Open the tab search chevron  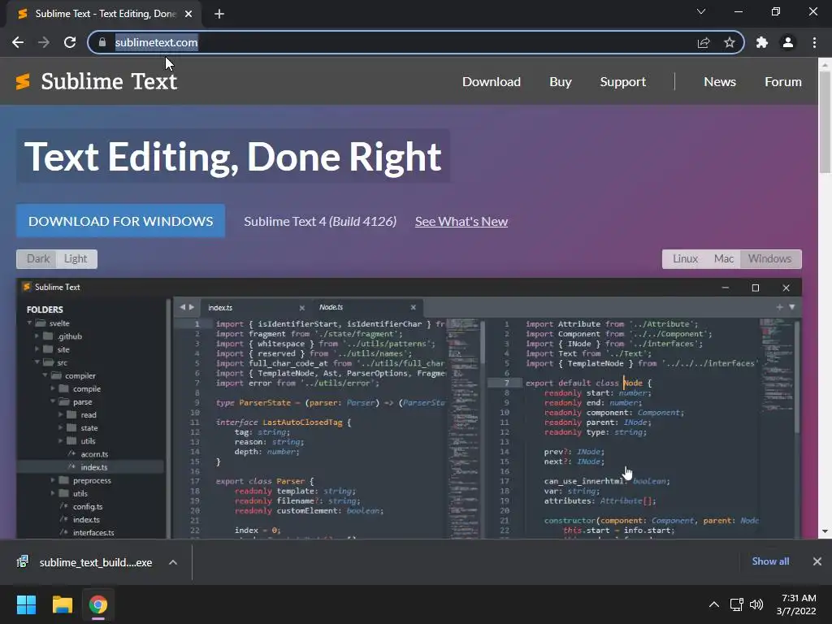point(701,11)
